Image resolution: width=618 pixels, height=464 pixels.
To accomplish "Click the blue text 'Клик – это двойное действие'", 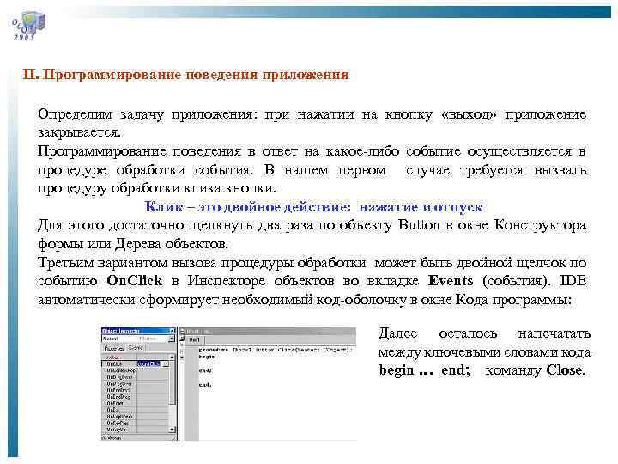I will [247, 207].
